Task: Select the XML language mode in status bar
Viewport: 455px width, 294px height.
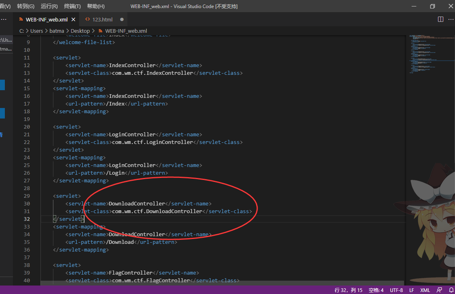Action: point(425,290)
